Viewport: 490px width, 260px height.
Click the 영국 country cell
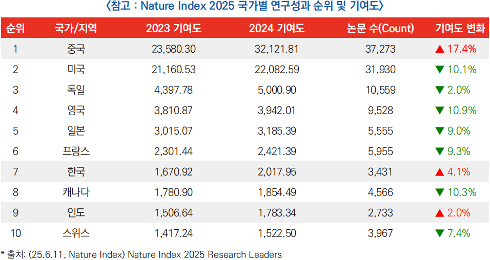pyautogui.click(x=76, y=111)
